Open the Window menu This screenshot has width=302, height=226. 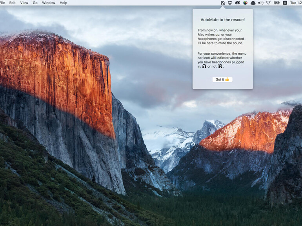point(49,3)
